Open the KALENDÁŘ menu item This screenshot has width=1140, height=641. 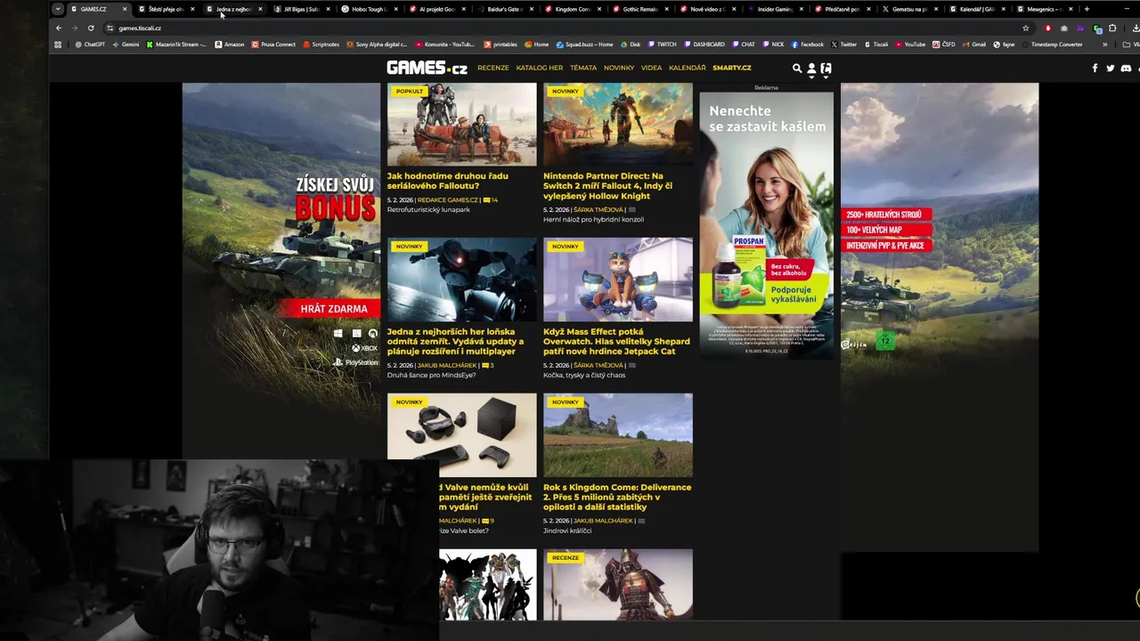click(687, 68)
